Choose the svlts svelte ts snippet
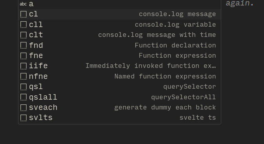The height and width of the screenshot is (144, 264). tap(120, 118)
